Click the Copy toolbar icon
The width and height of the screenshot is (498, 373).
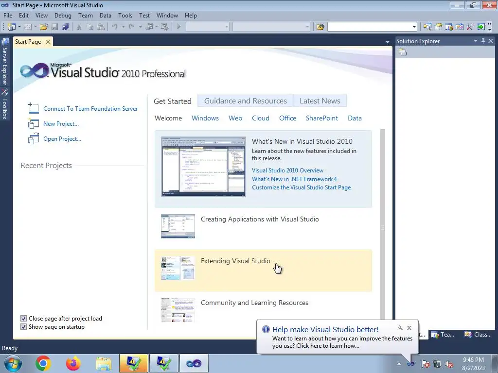click(90, 27)
